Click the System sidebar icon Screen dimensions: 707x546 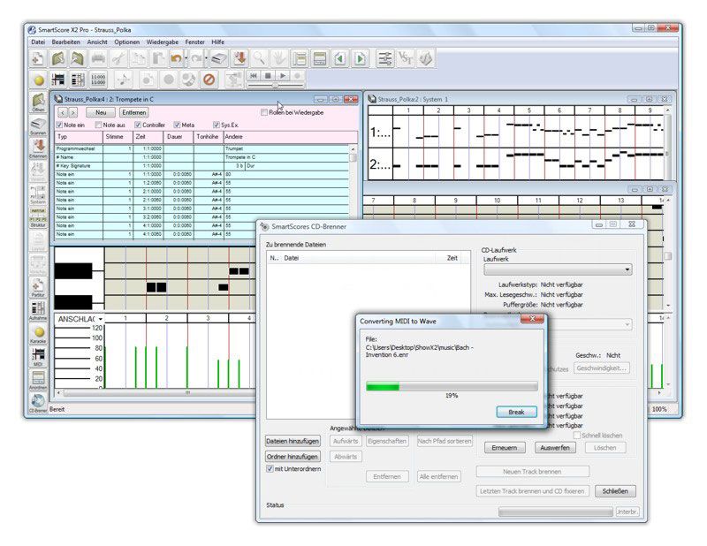pos(38,195)
